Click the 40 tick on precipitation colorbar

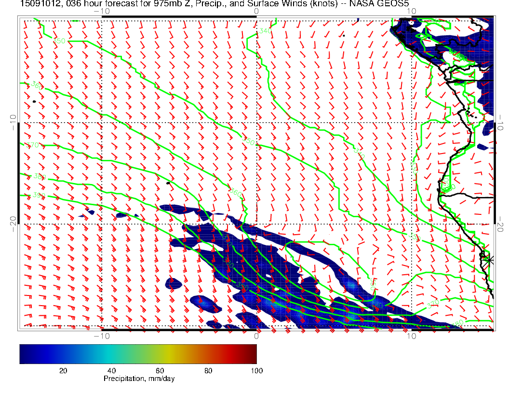point(111,371)
